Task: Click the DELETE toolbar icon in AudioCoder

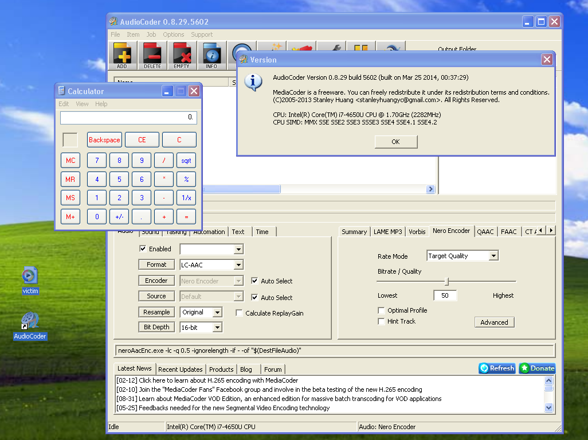Action: pyautogui.click(x=152, y=56)
